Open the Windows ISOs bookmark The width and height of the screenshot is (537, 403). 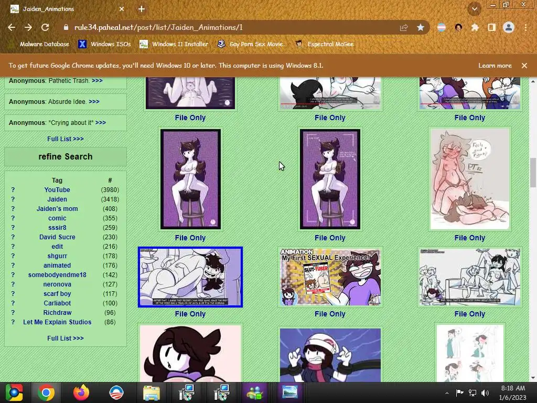(x=104, y=44)
